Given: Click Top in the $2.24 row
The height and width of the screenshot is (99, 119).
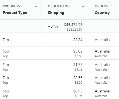Looking at the screenshot, I should click(6, 40).
